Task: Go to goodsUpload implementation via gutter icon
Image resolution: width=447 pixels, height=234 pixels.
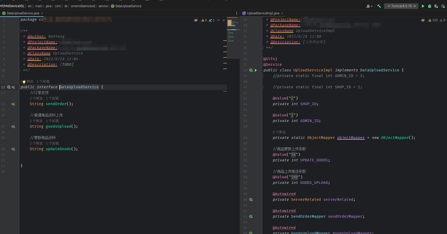Action: coord(13,127)
